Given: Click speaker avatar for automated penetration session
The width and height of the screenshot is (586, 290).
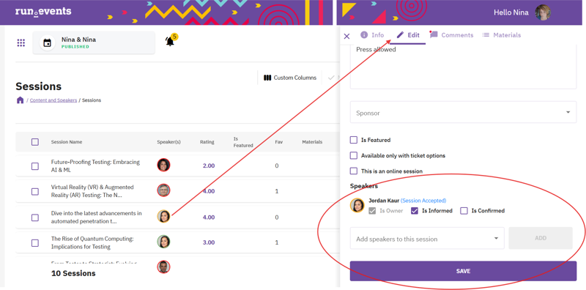Looking at the screenshot, I should tap(163, 216).
